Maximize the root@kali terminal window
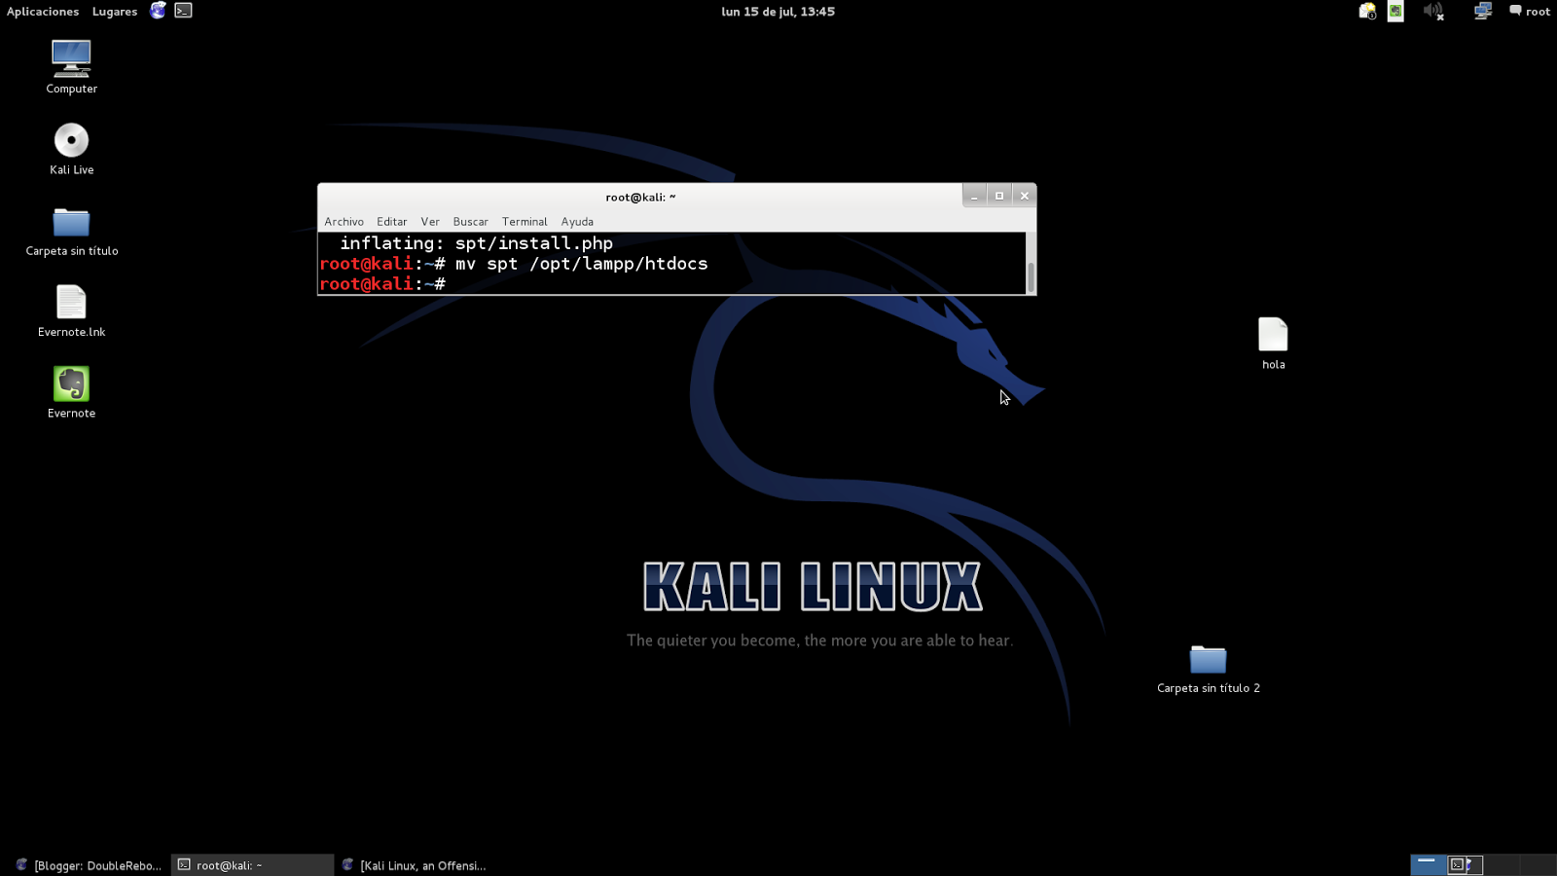 (999, 196)
